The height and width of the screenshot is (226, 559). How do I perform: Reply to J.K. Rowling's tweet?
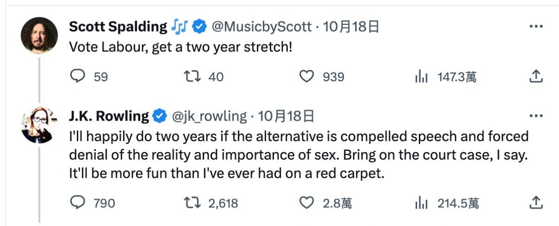[x=76, y=202]
